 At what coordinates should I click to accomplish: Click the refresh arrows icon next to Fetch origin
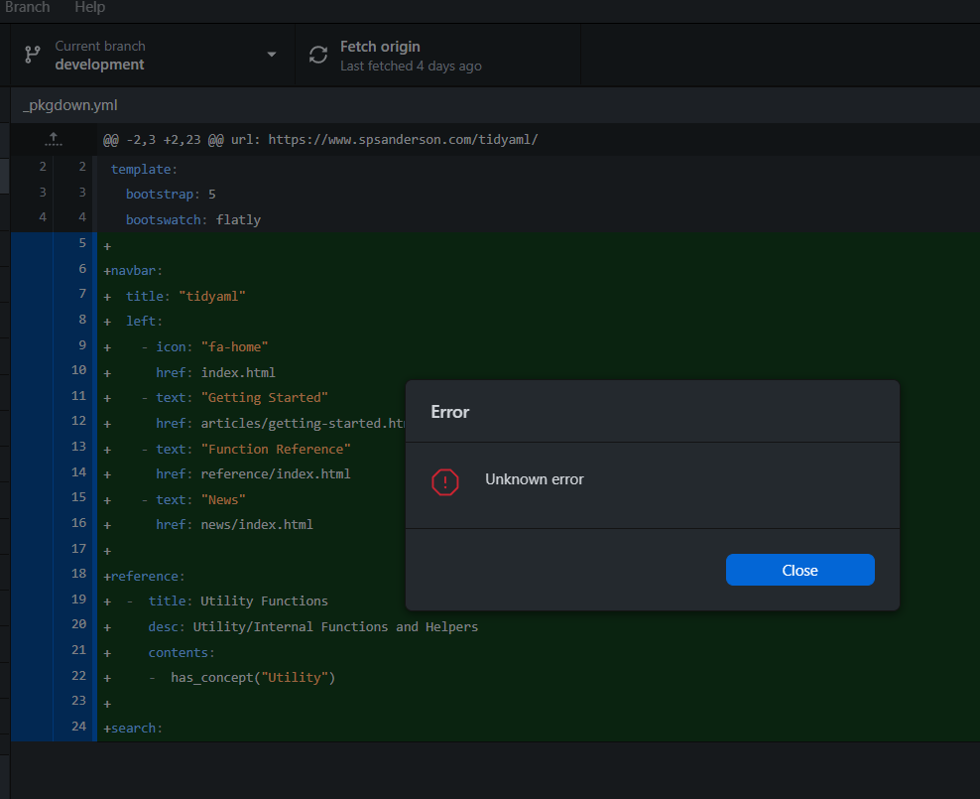pos(317,55)
